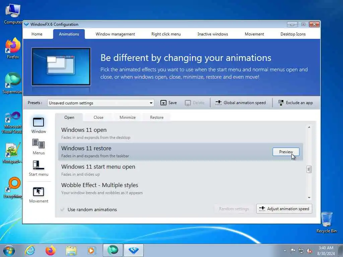Viewport: 343px width, 257px height.
Task: Choose Windows 11 start menu open animation
Action: point(181,170)
